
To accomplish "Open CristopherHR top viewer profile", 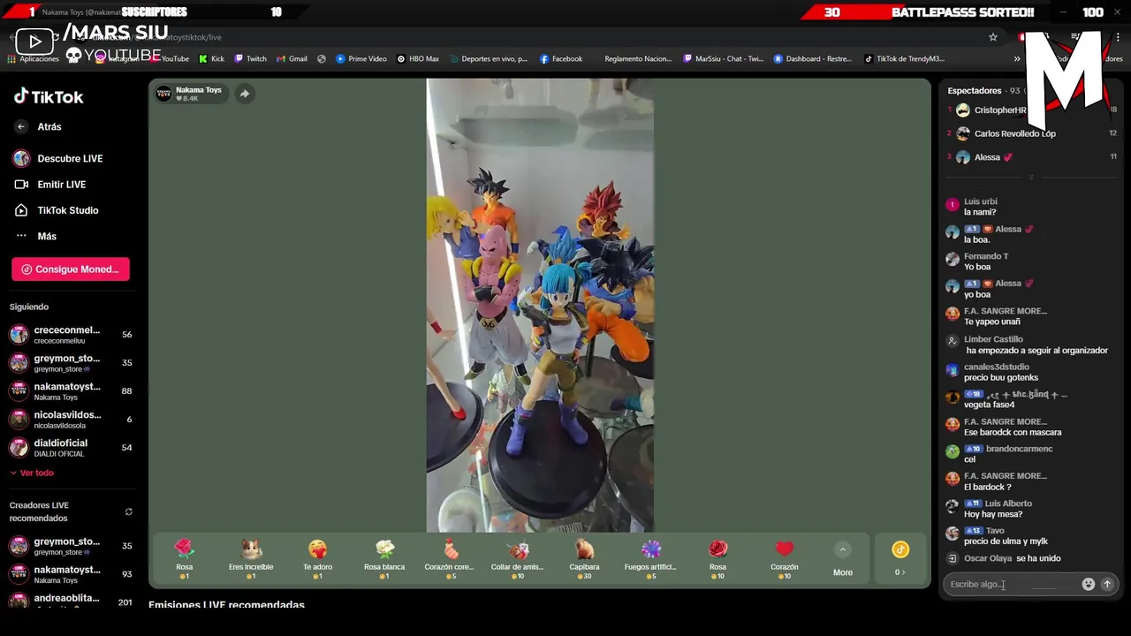I will (999, 110).
